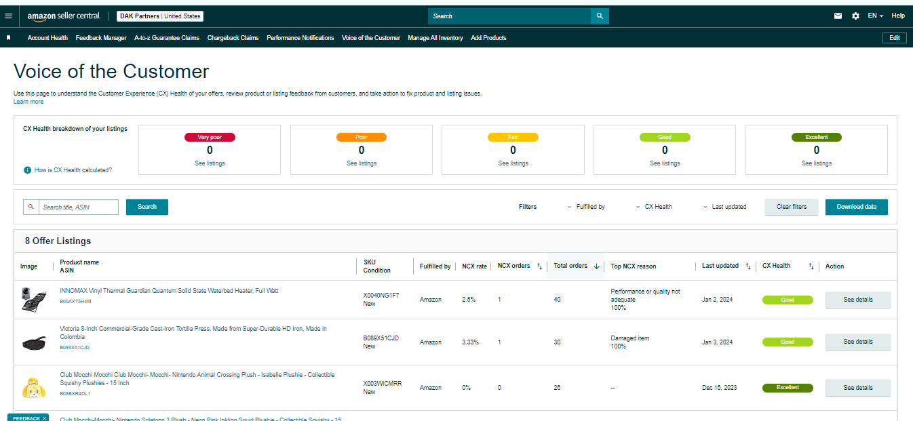
Task: Click the info icon beside CX Health calculated
Action: (27, 170)
